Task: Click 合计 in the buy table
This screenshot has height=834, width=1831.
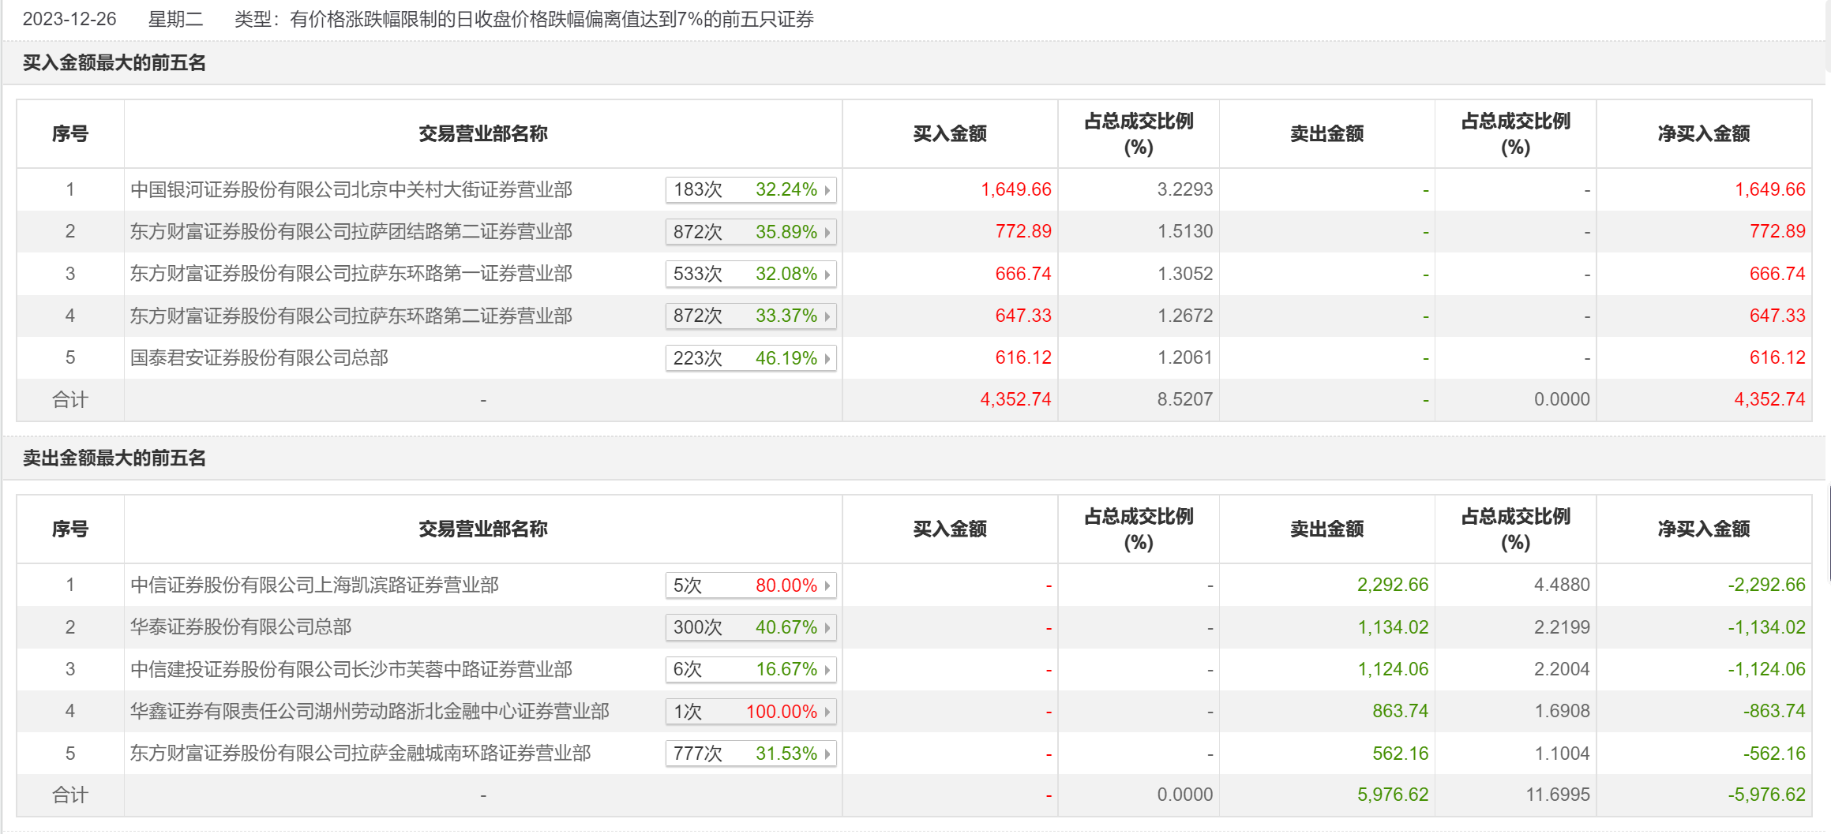Action: point(70,399)
